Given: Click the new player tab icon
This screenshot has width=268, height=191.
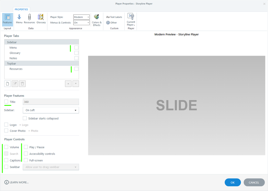Looking at the screenshot, I should pos(8,84).
